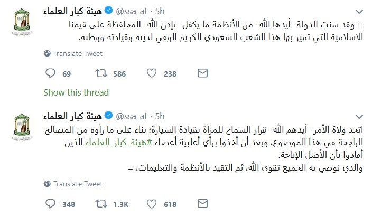Open the account display name on second tweet
Viewport: 372px width, 216px height.
[72, 116]
